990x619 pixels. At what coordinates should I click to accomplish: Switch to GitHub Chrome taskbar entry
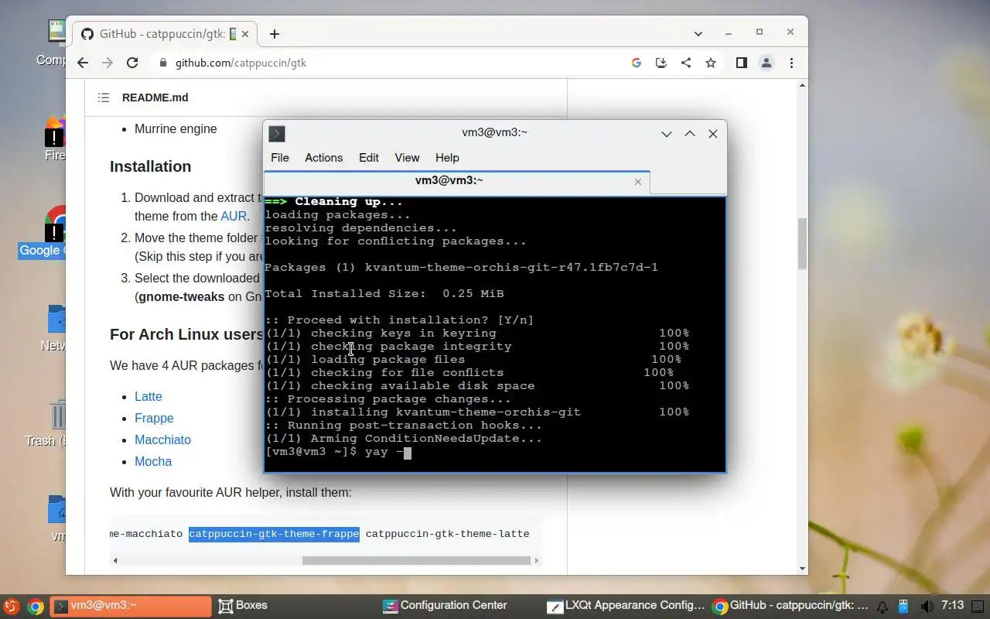point(791,606)
